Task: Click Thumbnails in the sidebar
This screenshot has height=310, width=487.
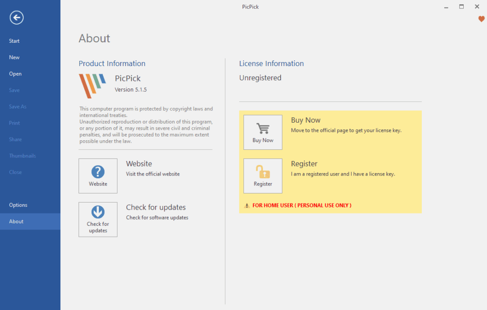Action: pos(22,156)
